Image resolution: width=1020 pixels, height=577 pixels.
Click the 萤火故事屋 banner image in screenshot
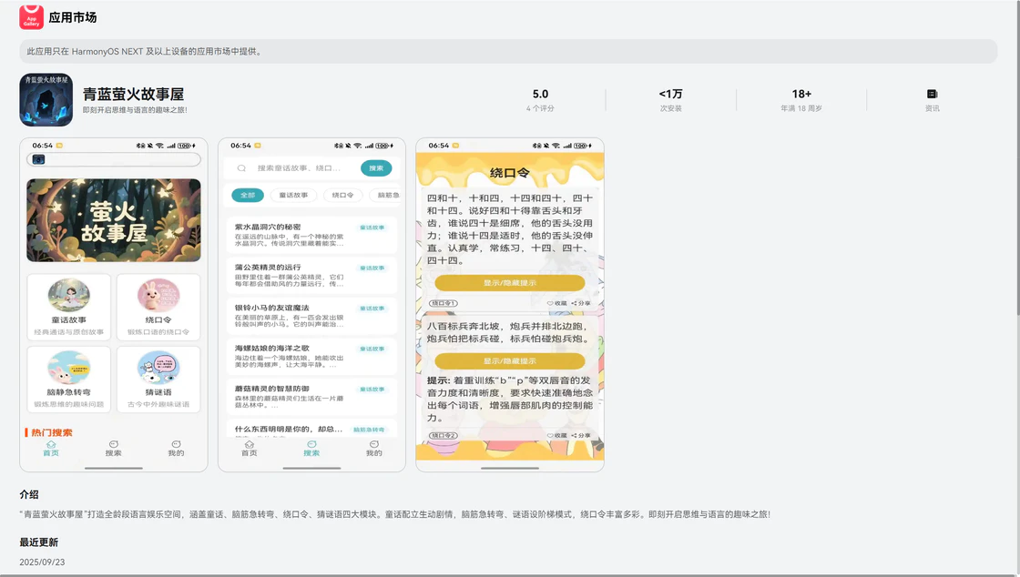(114, 220)
